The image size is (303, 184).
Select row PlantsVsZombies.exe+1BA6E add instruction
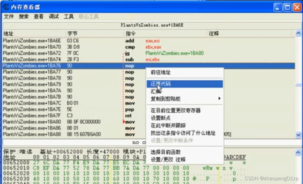149,41
